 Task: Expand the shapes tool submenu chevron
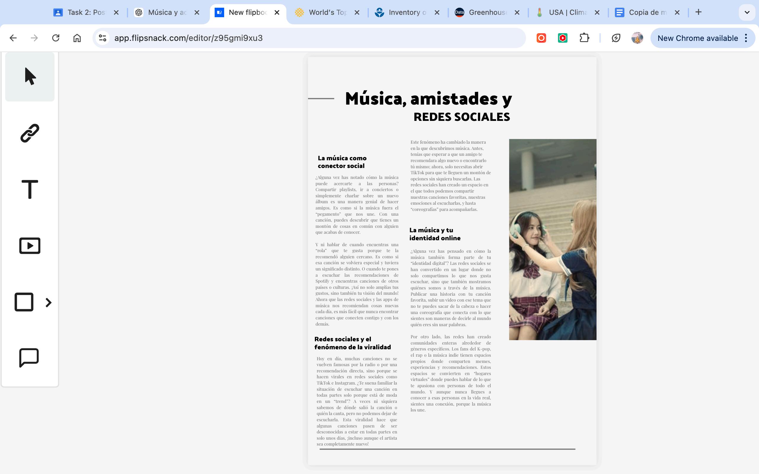[48, 302]
